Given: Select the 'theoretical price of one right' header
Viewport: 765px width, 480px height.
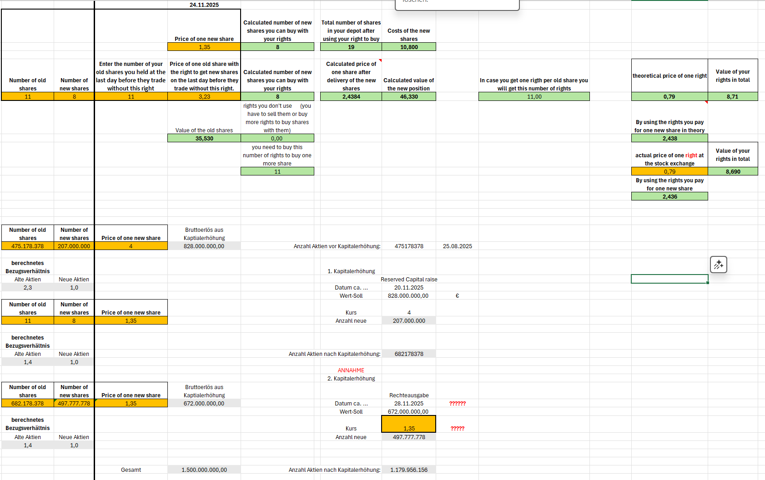Looking at the screenshot, I should [669, 76].
